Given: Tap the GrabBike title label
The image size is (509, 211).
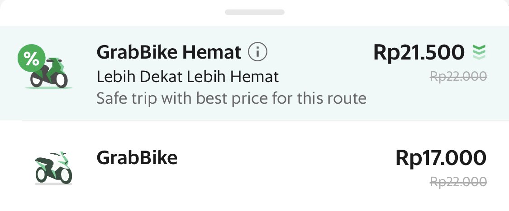Looking at the screenshot, I should [137, 158].
